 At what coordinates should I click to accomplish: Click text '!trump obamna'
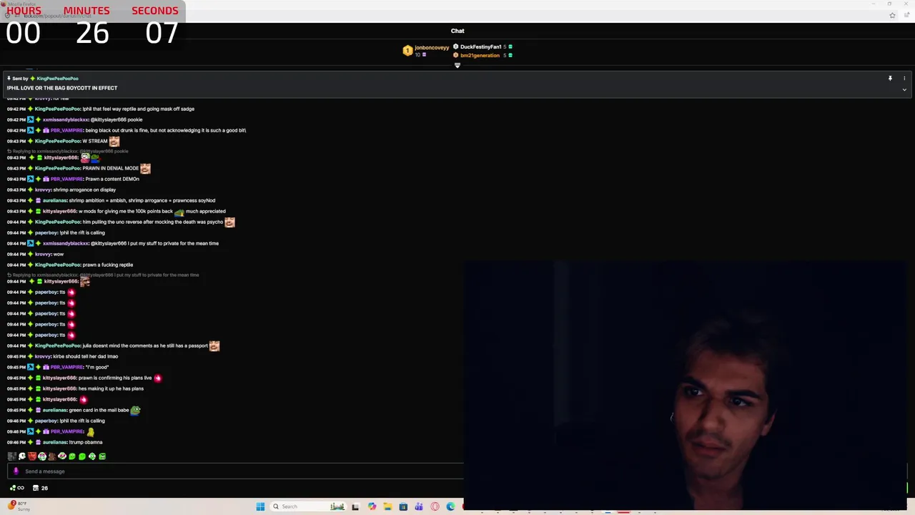click(x=86, y=442)
